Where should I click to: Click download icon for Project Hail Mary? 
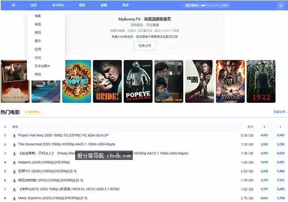pyautogui.click(x=14, y=135)
